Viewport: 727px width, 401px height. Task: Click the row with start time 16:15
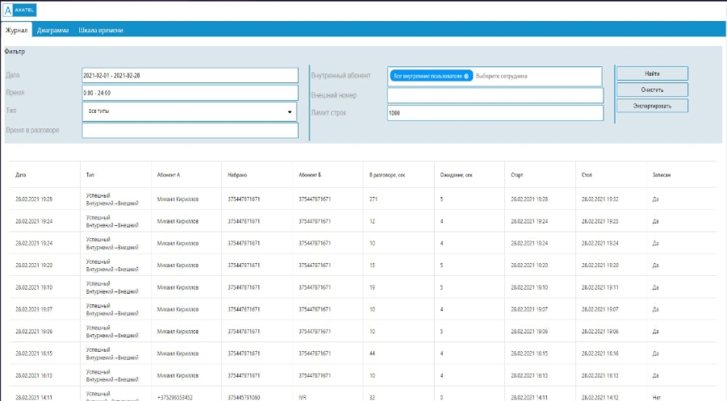pyautogui.click(x=363, y=353)
